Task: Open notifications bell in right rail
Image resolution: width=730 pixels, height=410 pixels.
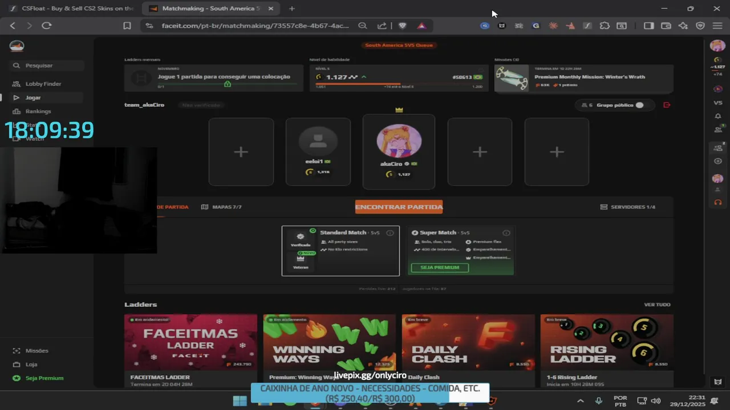Action: (718, 116)
